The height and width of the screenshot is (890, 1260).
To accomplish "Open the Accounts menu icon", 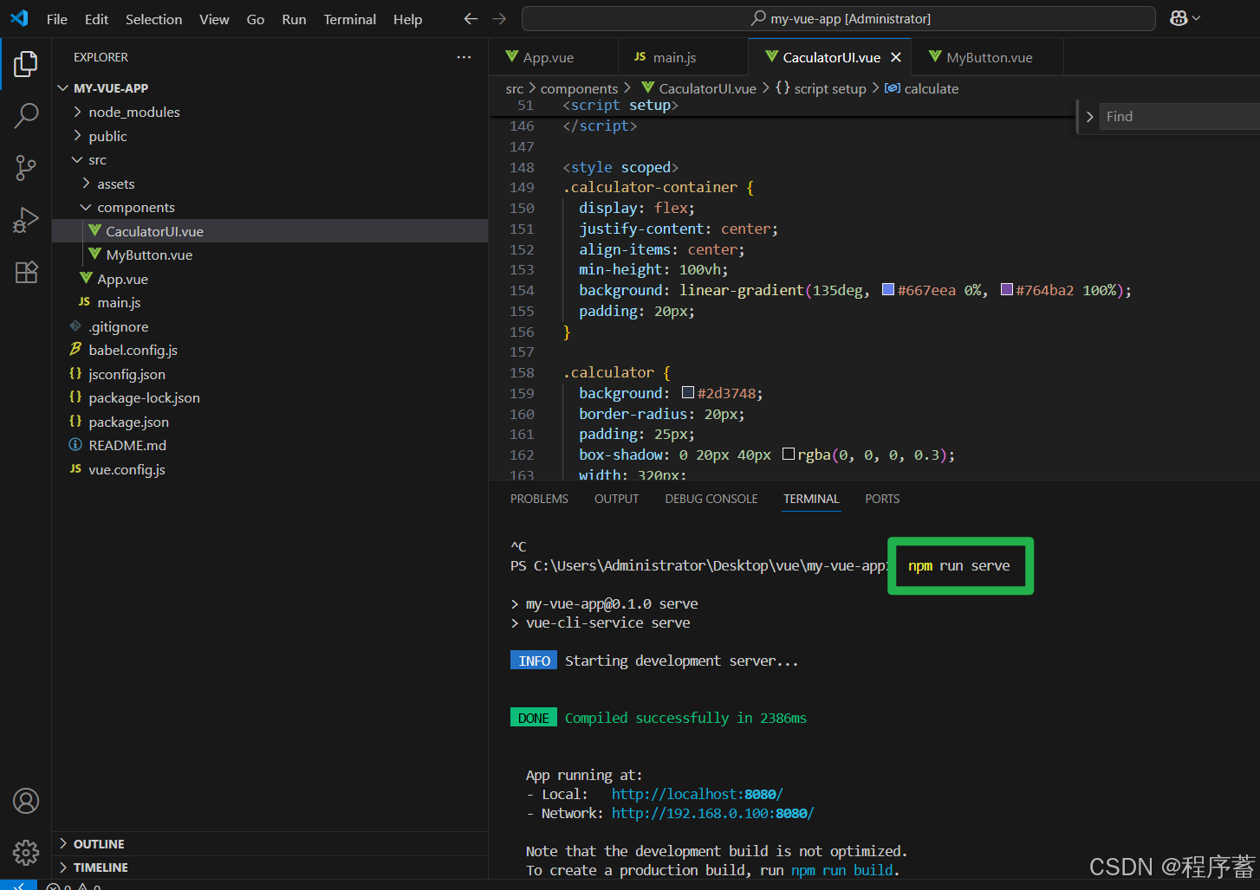I will click(26, 801).
